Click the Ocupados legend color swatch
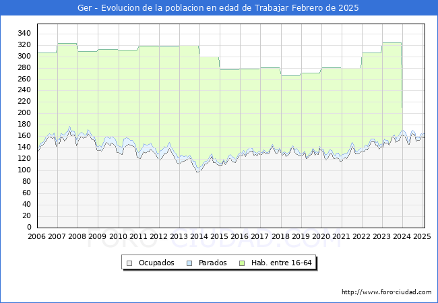Viewport: 438px width, 303px height. click(129, 263)
